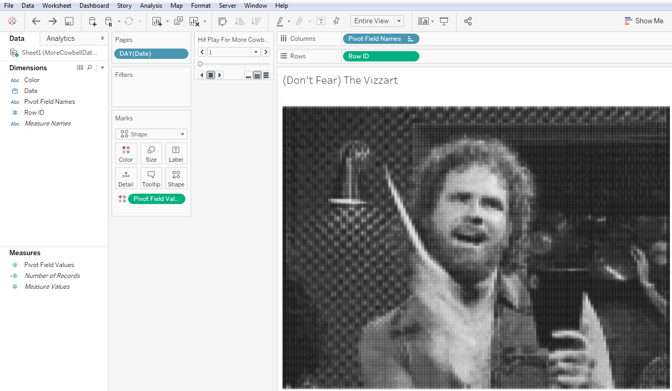Image resolution: width=672 pixels, height=391 pixels.
Task: Select the normal playback speed button
Action: 257,75
